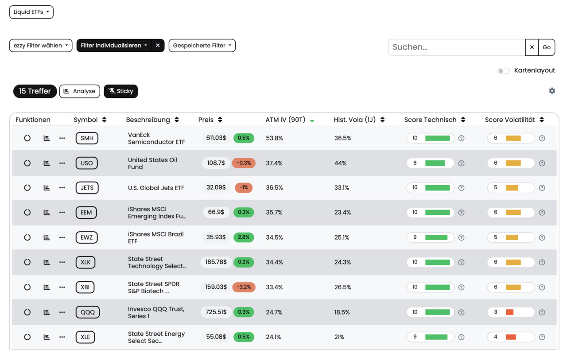Image resolution: width=567 pixels, height=350 pixels.
Task: Open the Gespeicherte Filter dropdown
Action: point(202,45)
